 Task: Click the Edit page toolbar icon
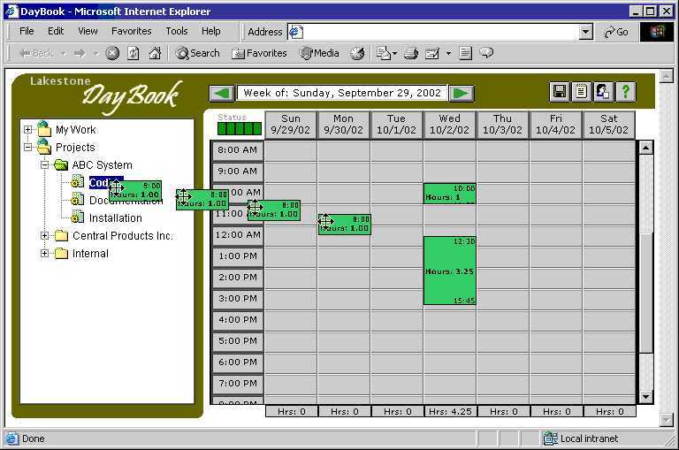432,53
